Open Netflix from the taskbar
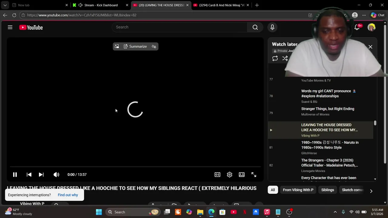 tap(245, 212)
